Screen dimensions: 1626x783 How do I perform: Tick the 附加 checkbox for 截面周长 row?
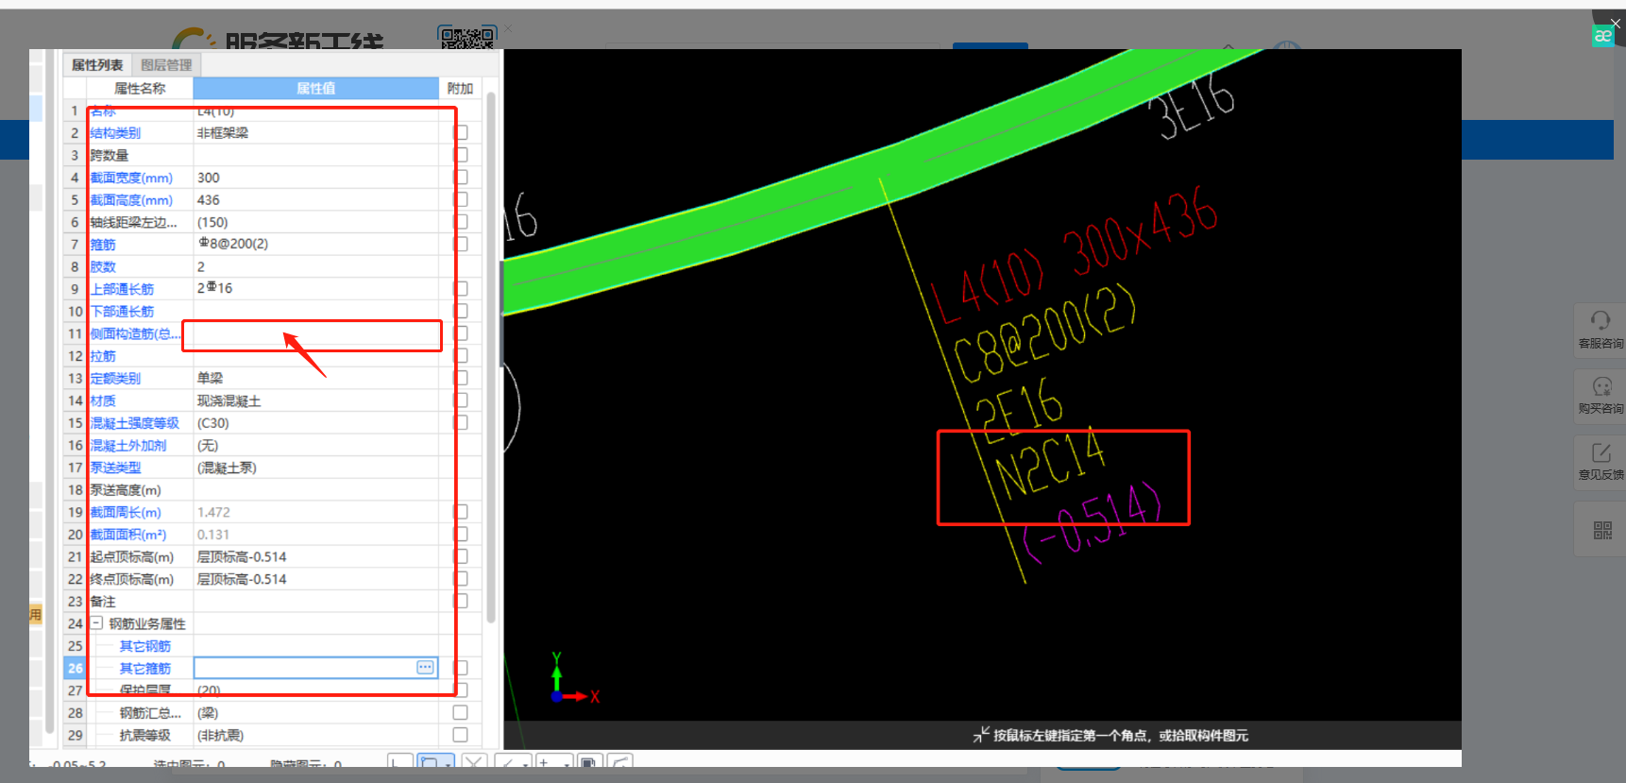[x=460, y=511]
